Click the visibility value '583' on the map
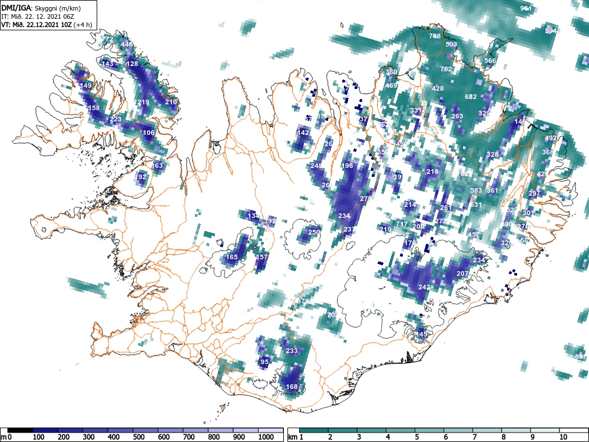Screen dimensions: 589x442 [476, 190]
